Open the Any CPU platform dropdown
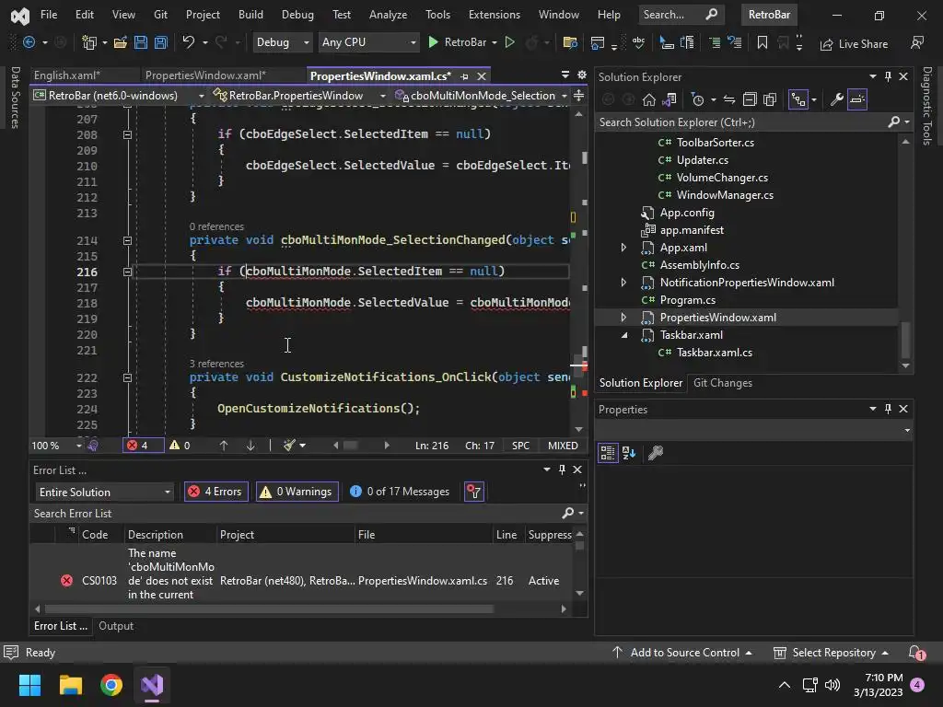The image size is (943, 707). pyautogui.click(x=368, y=42)
